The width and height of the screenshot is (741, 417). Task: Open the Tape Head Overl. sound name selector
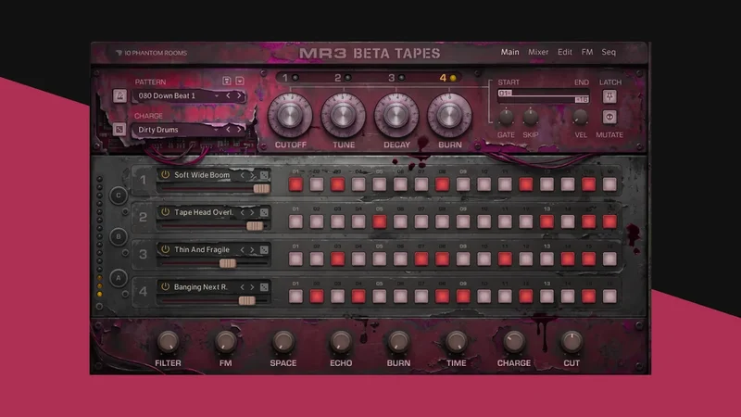point(204,212)
